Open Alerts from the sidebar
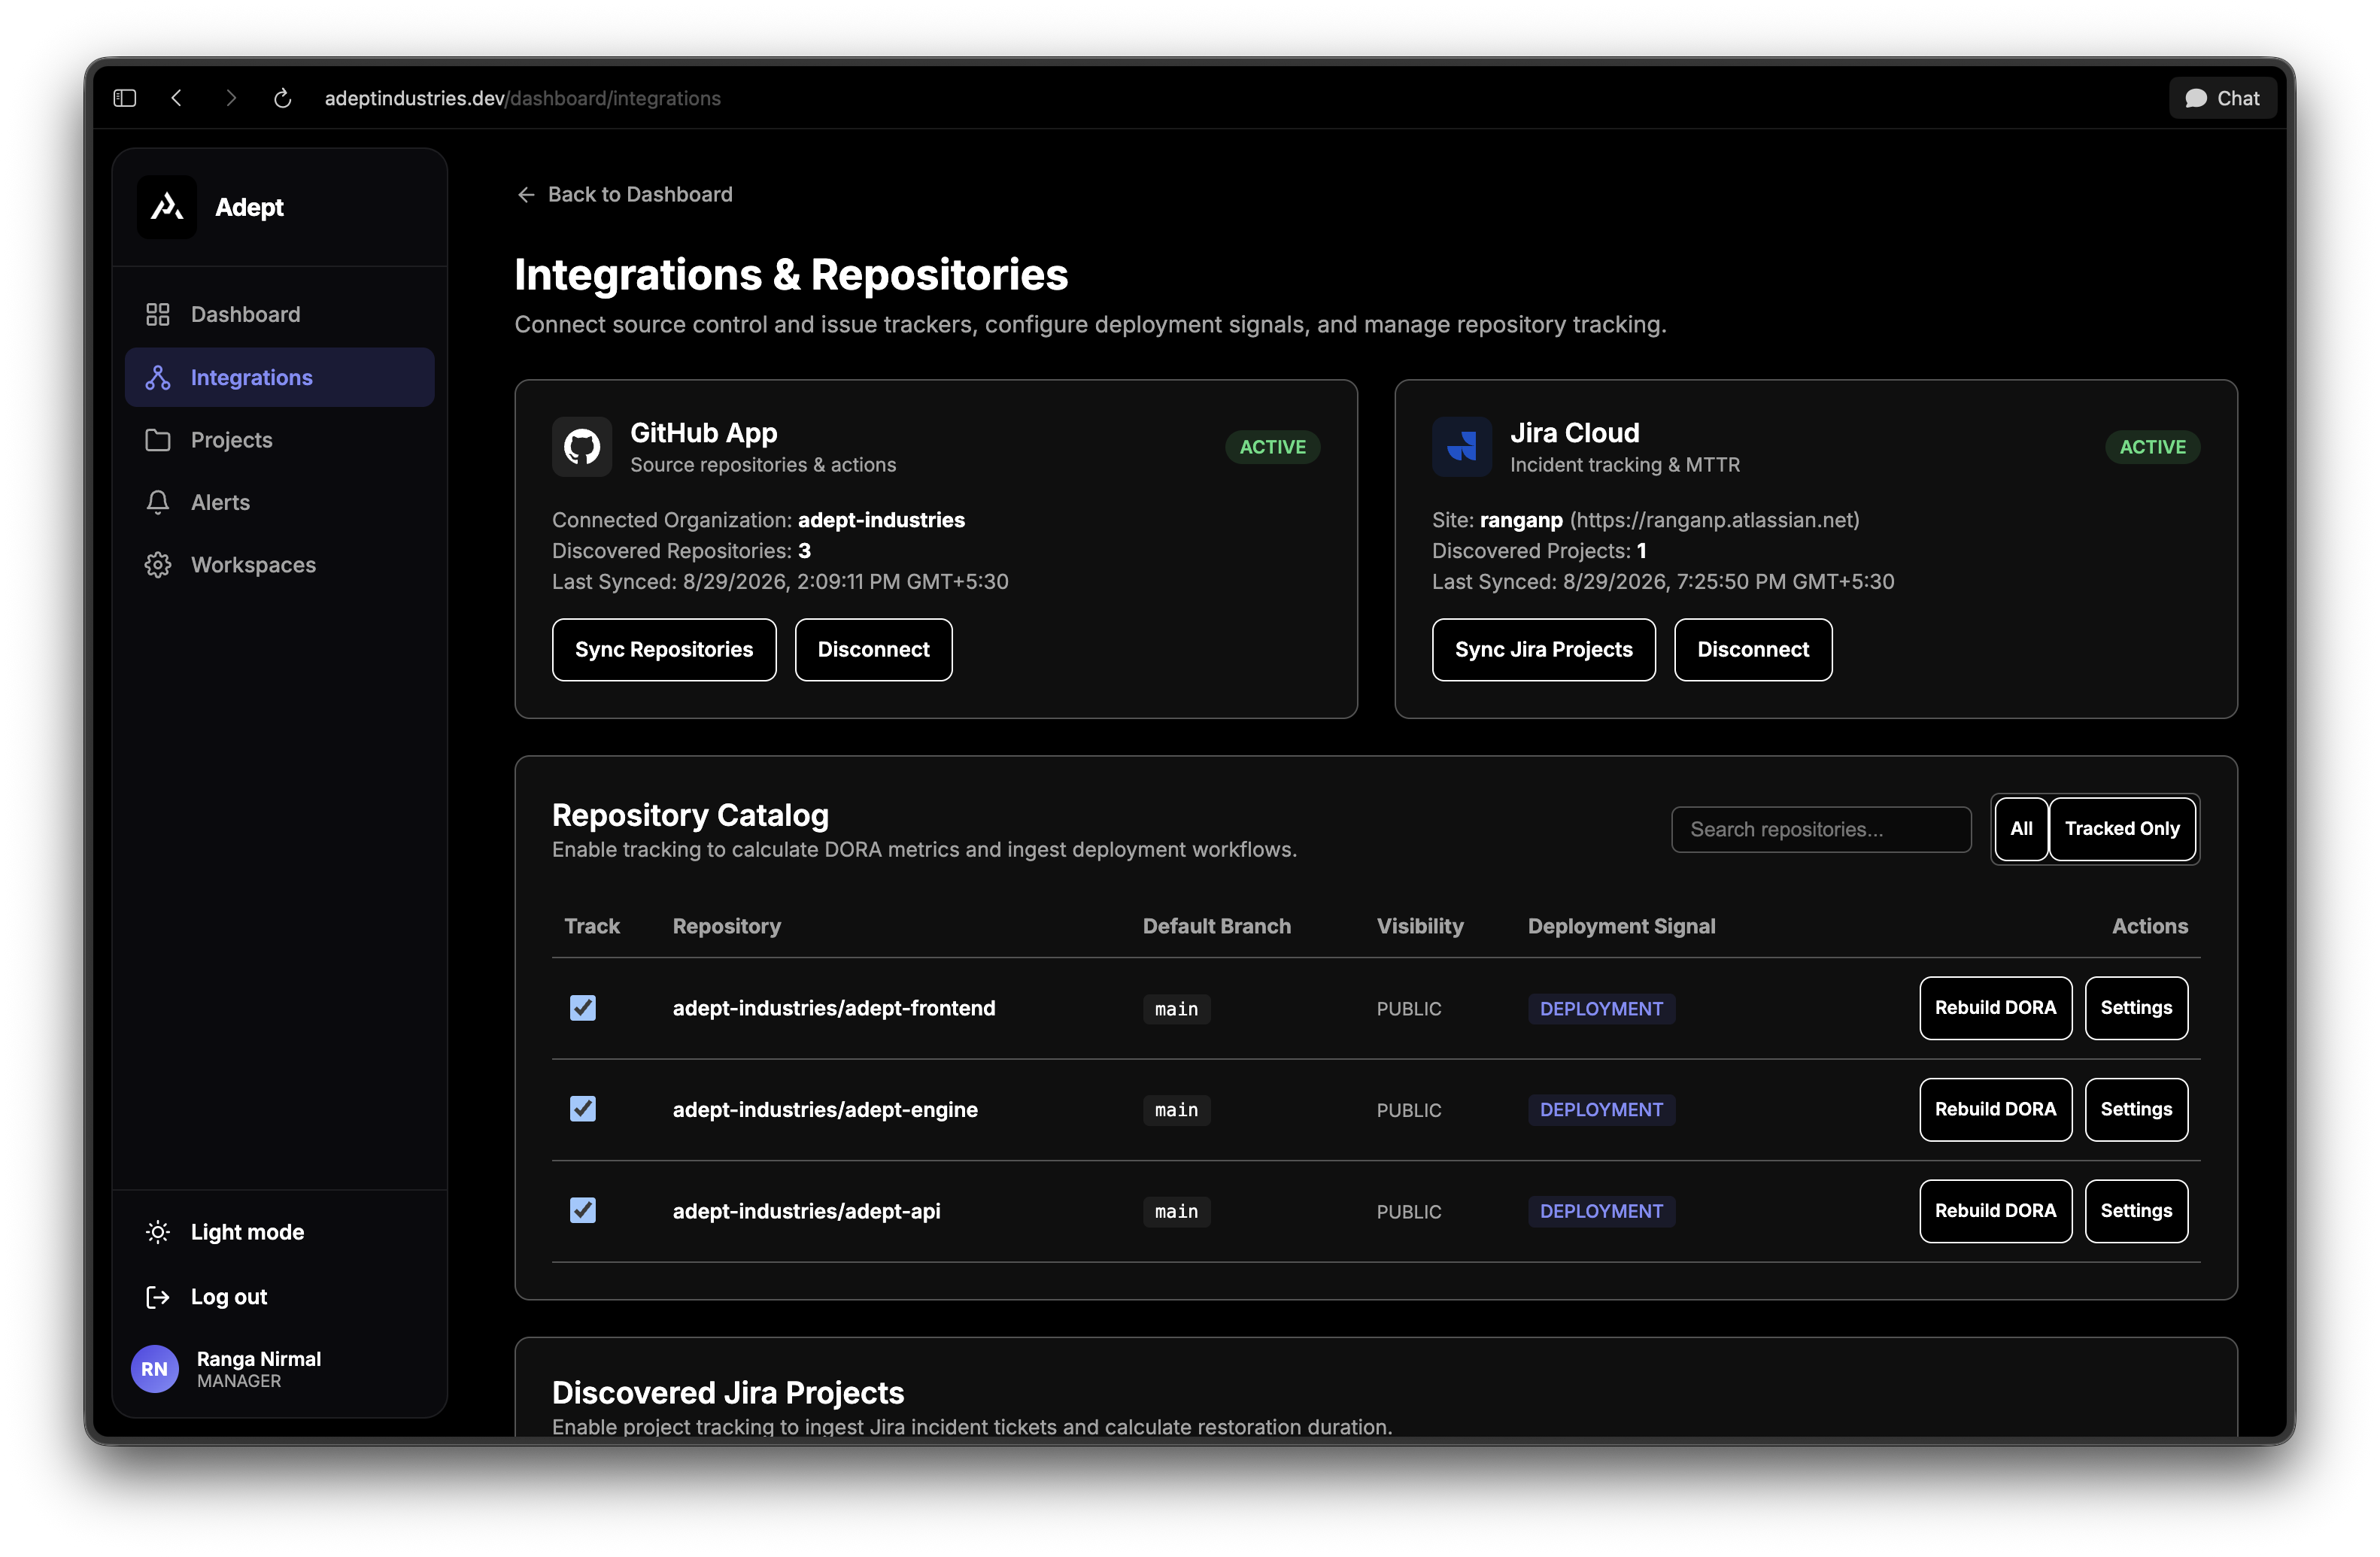 [x=279, y=502]
